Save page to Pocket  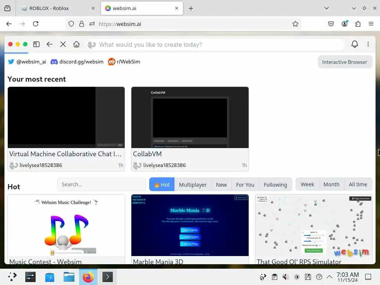(331, 24)
